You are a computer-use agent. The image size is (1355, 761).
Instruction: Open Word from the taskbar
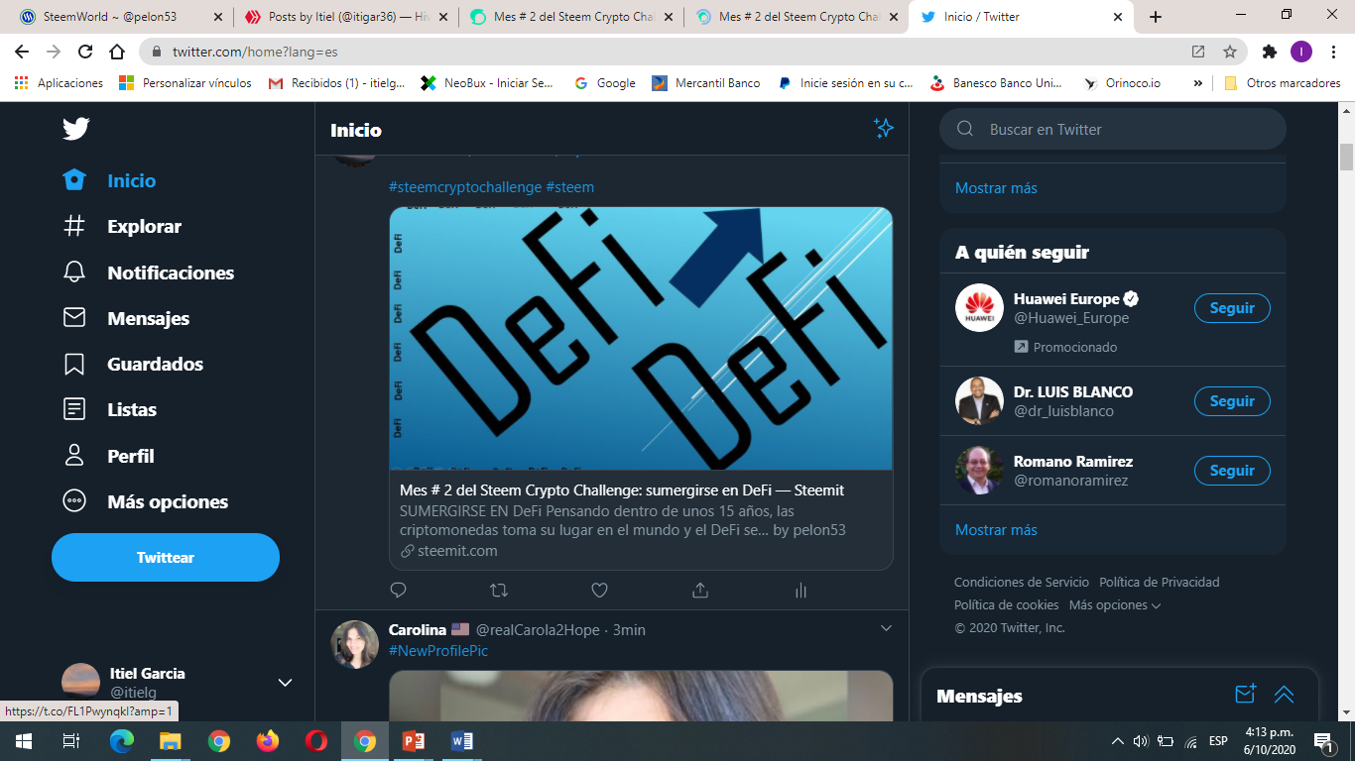point(462,741)
